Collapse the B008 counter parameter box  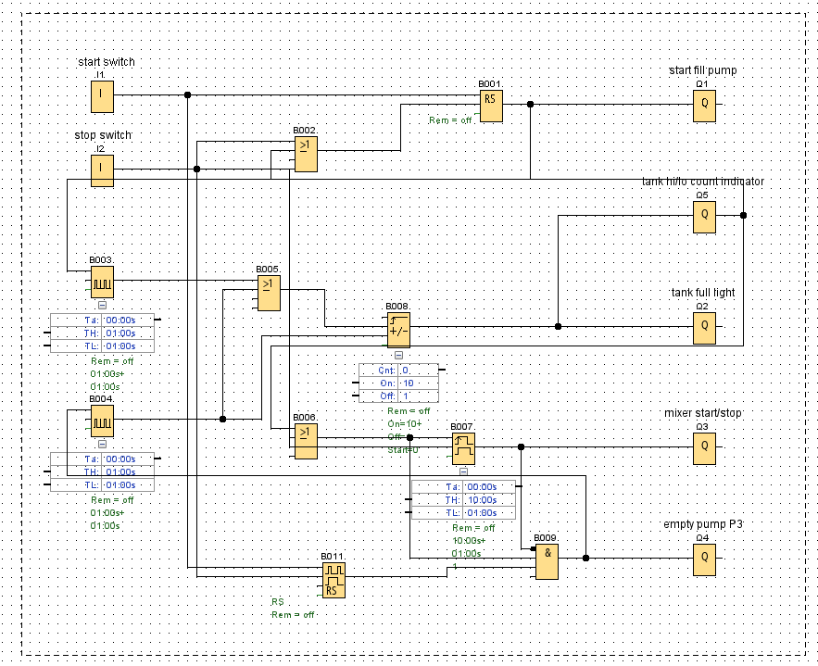(397, 355)
